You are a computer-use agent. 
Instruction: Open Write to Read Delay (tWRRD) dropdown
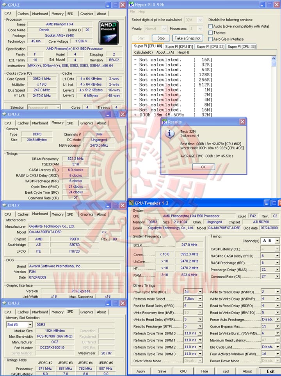point(277,291)
